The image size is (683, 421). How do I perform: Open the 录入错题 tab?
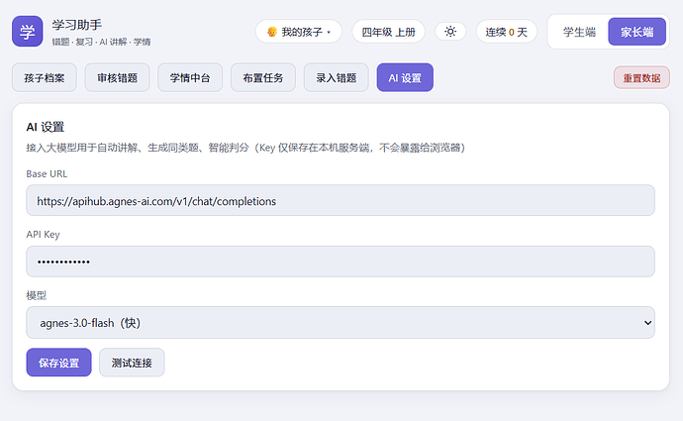(336, 77)
